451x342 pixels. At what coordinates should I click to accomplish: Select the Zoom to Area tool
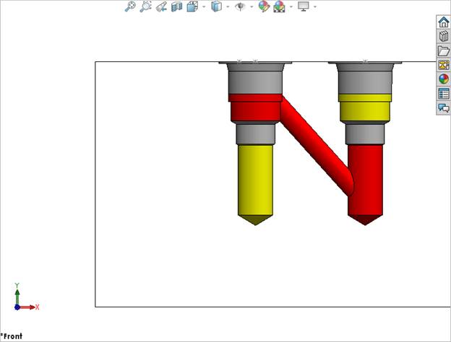145,6
